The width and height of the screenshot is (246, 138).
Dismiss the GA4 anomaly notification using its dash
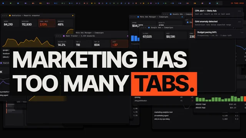point(239,22)
